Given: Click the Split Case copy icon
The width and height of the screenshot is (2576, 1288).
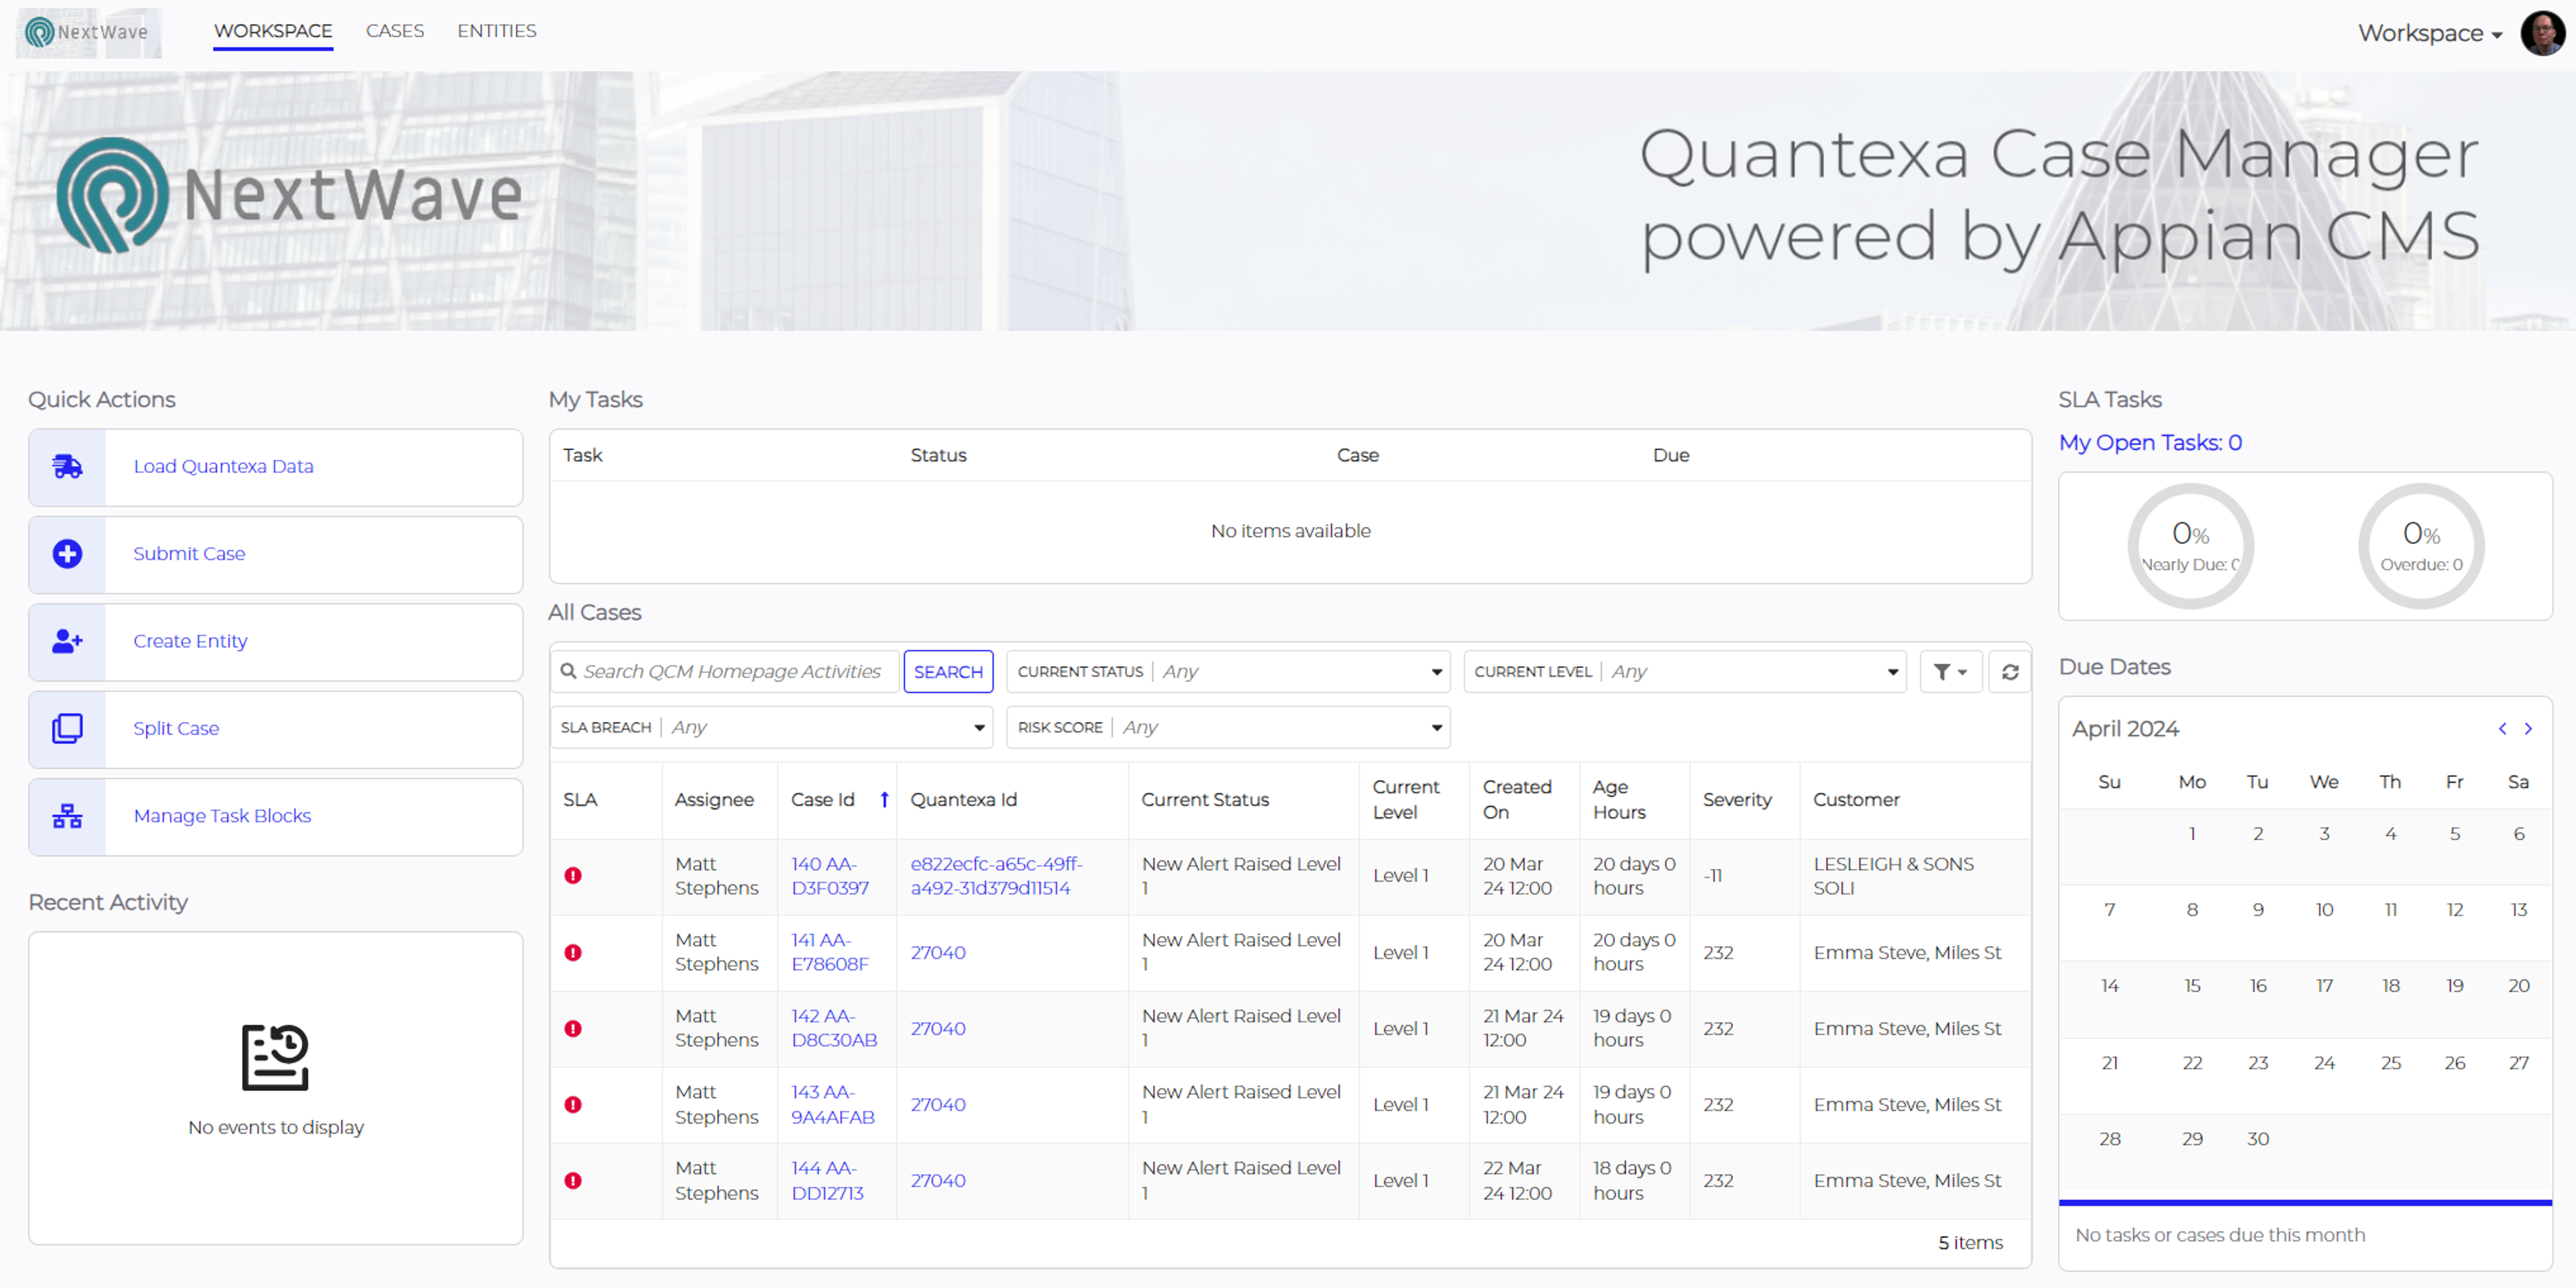Looking at the screenshot, I should 67,728.
